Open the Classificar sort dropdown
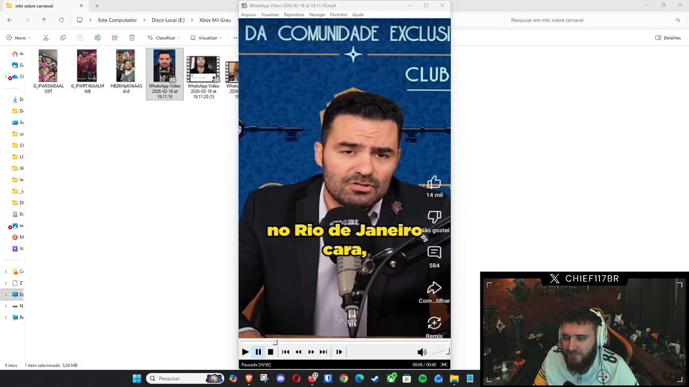This screenshot has height=387, width=689. click(x=164, y=38)
